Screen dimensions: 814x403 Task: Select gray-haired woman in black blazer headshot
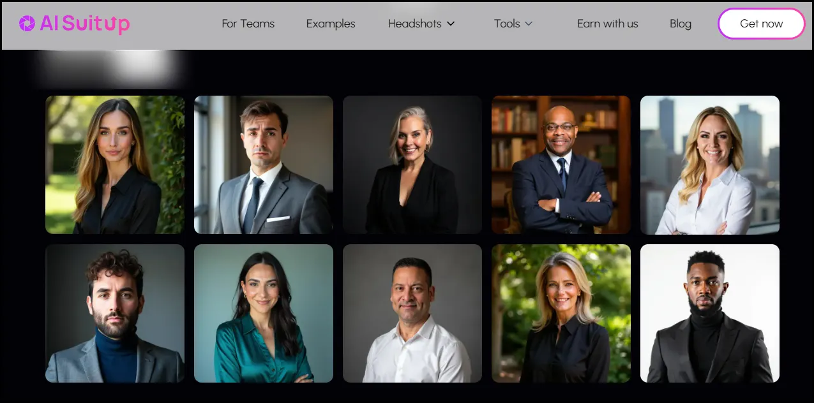click(412, 165)
